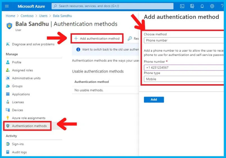The image size is (226, 158).
Task: Click the Applications grid icon
Action: click(x=8, y=94)
